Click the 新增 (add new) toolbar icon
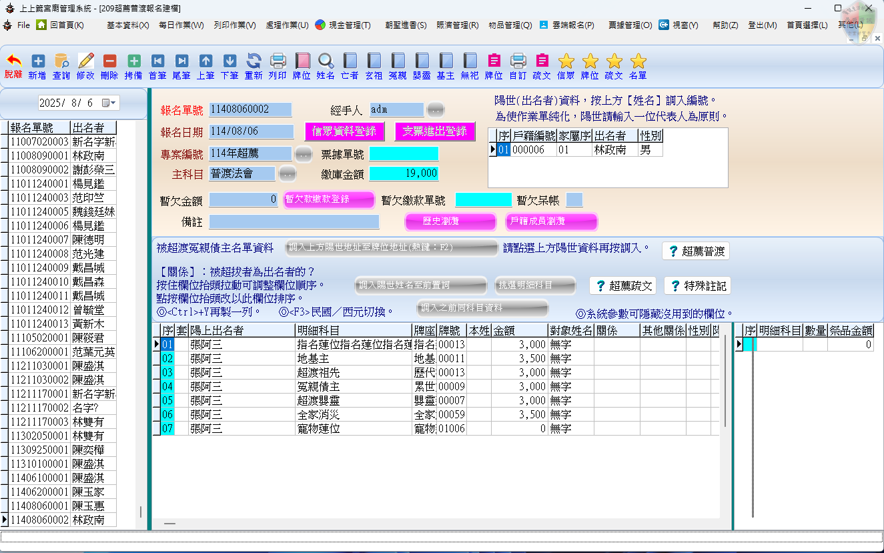The image size is (884, 553). (37, 61)
